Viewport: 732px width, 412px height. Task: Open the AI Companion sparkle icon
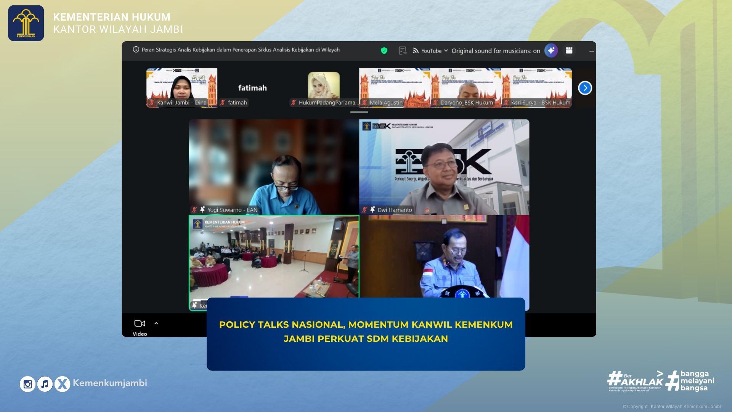point(551,50)
